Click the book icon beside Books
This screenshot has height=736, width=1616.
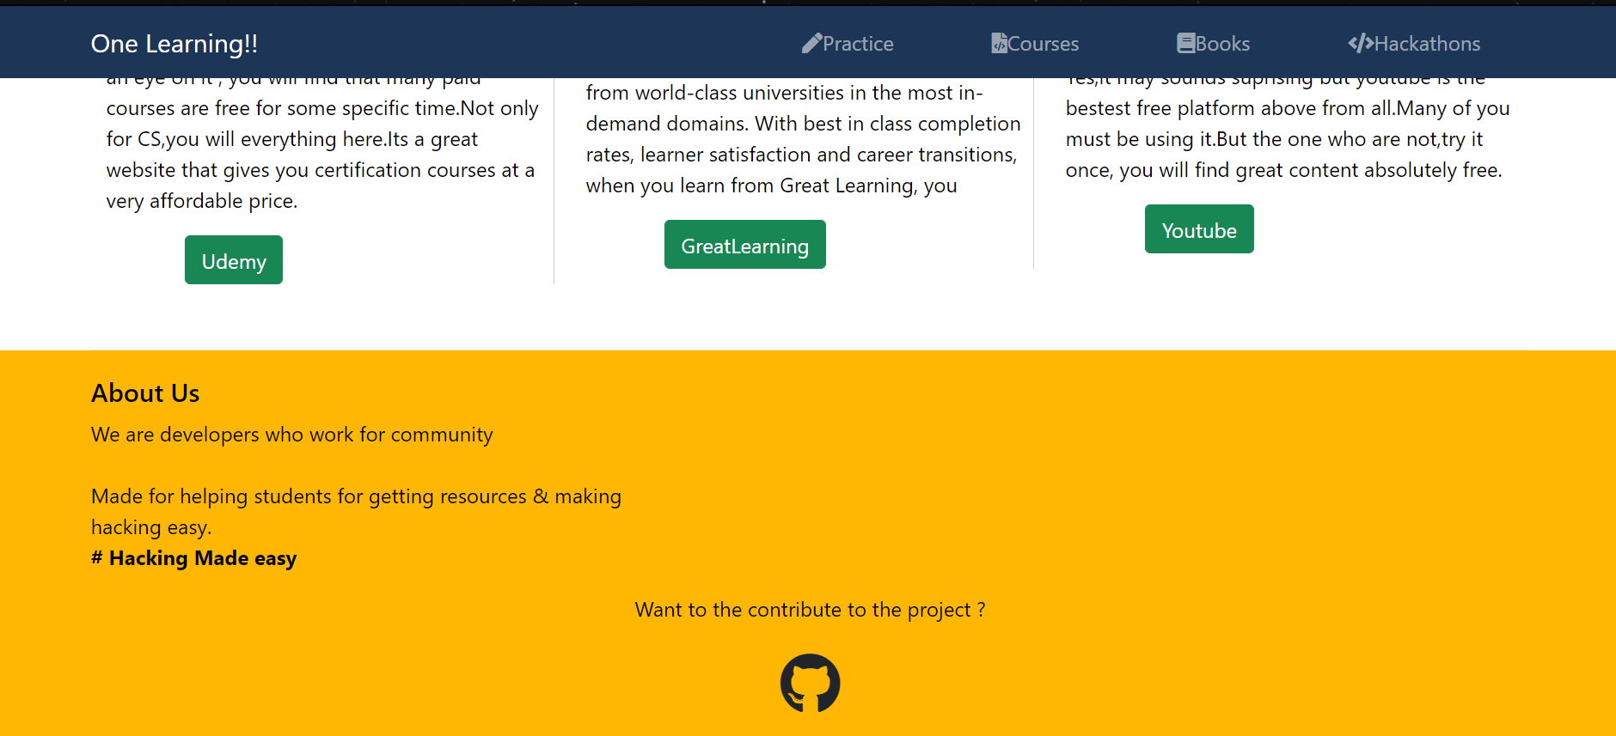pyautogui.click(x=1186, y=43)
